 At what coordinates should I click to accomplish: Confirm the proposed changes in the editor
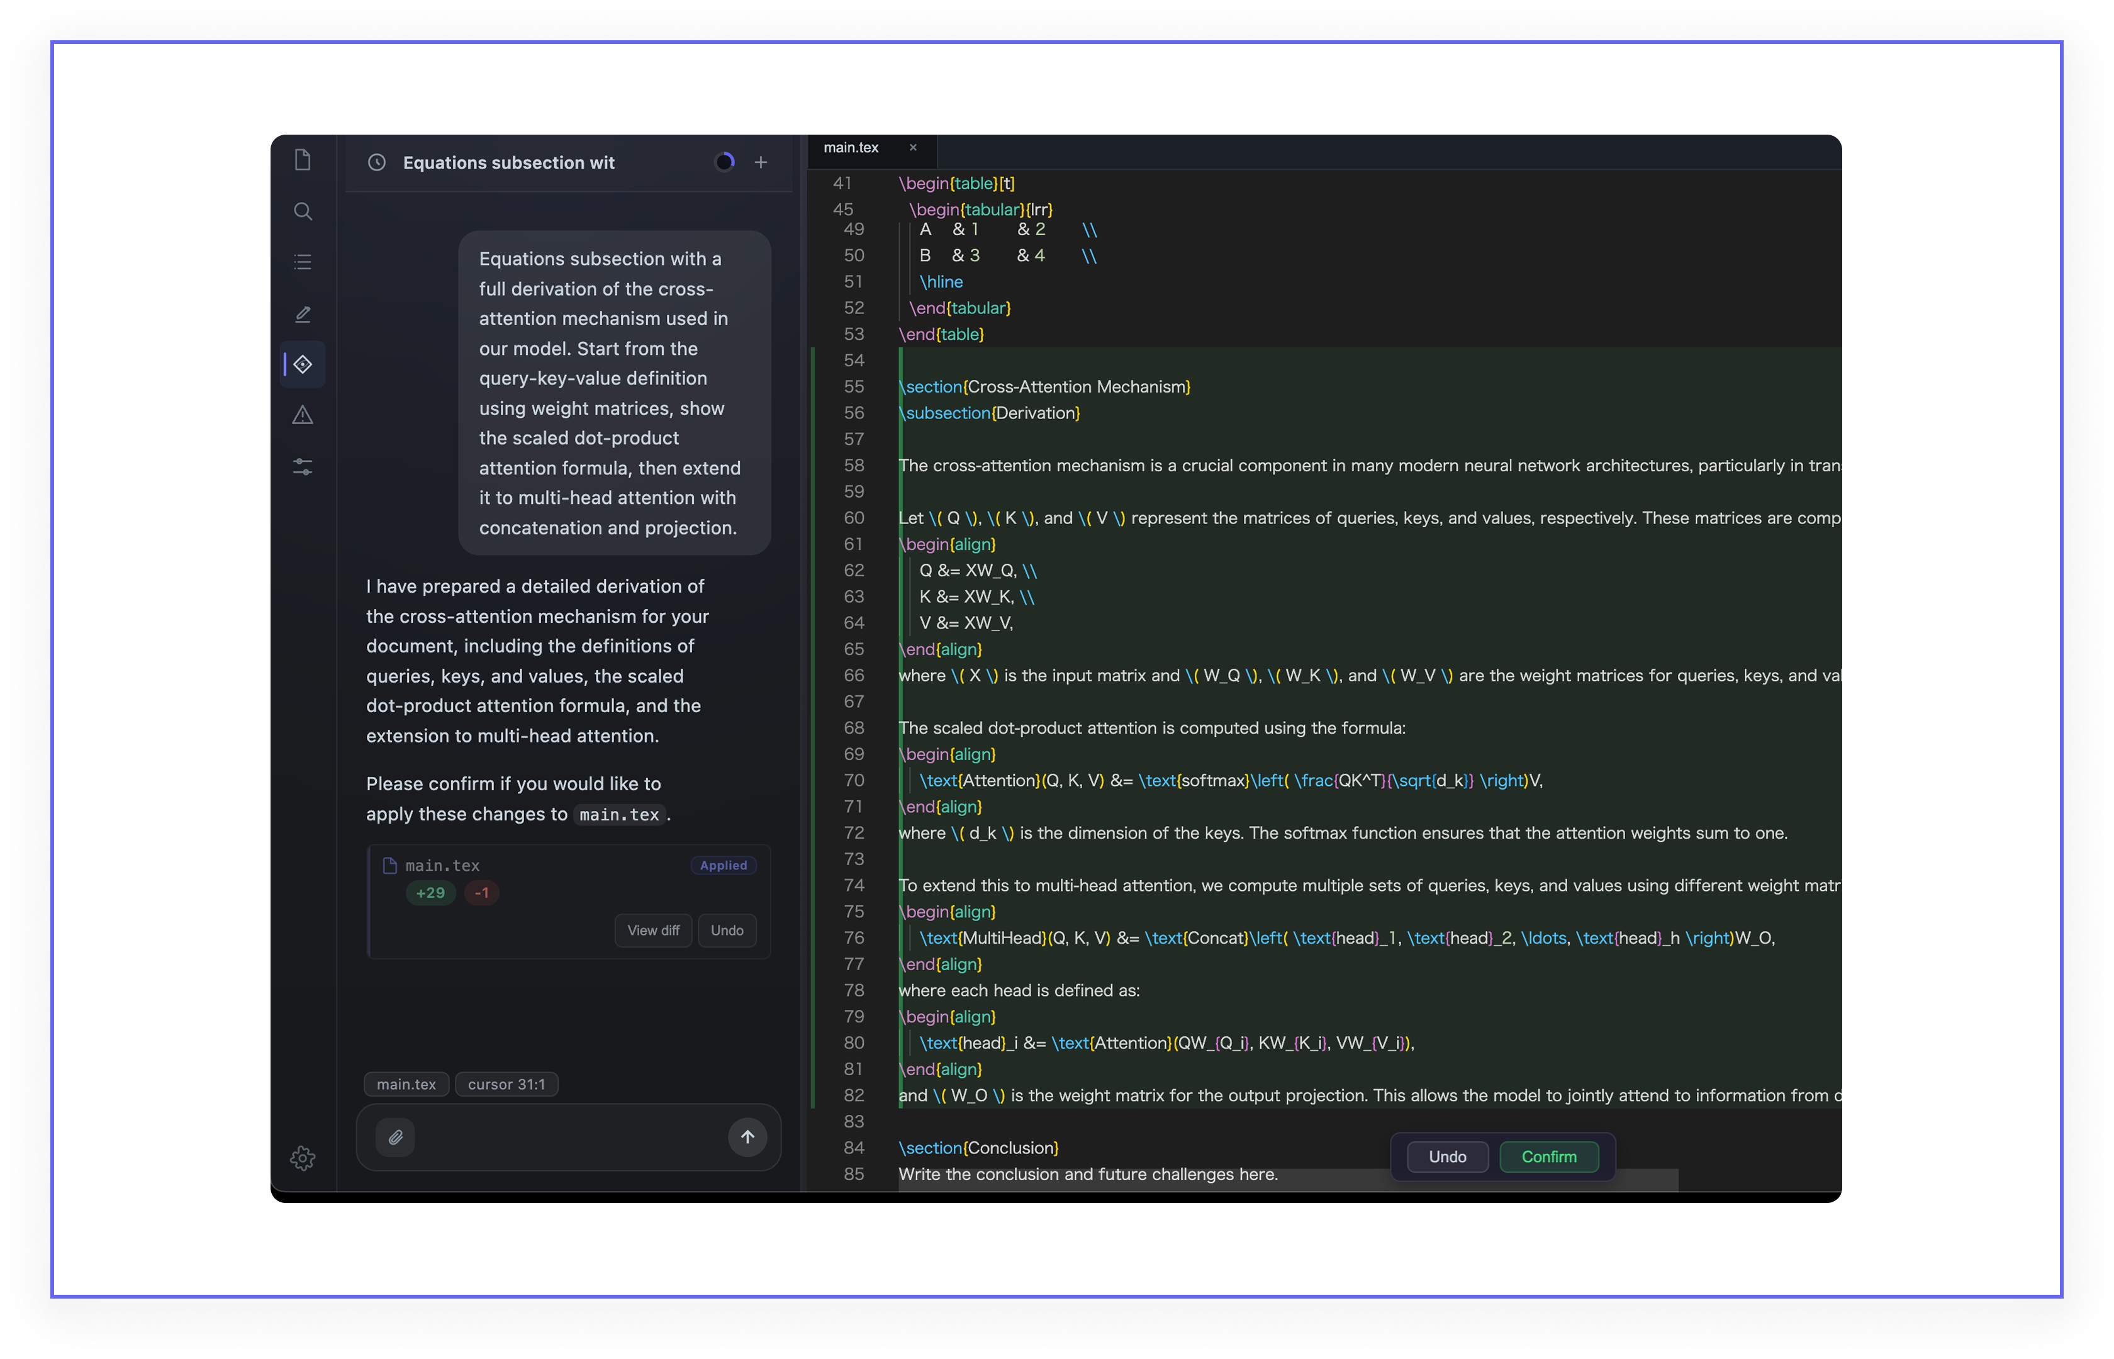pos(1548,1156)
